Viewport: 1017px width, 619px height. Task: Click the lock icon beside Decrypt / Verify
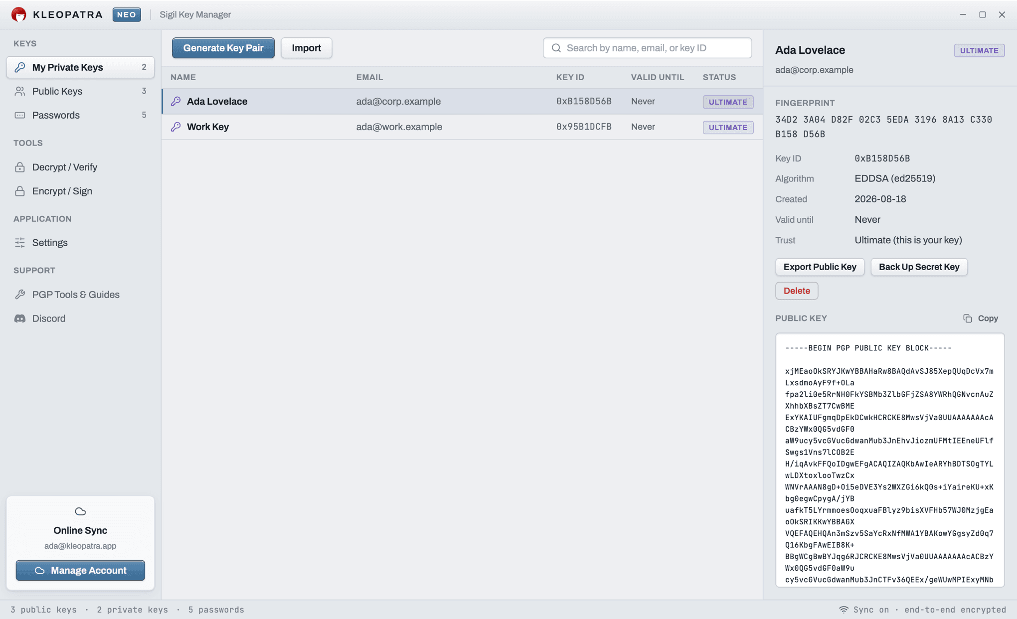coord(20,167)
